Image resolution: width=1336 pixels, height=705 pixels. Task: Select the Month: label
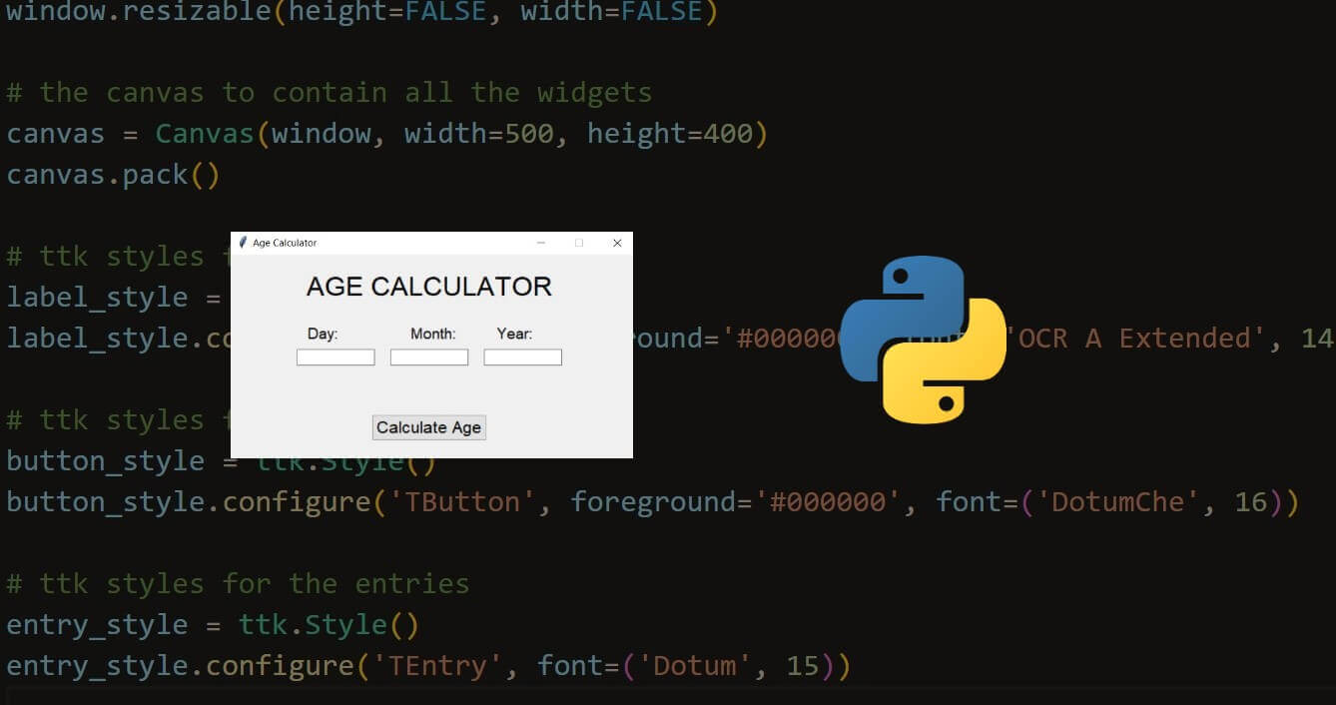click(x=431, y=334)
